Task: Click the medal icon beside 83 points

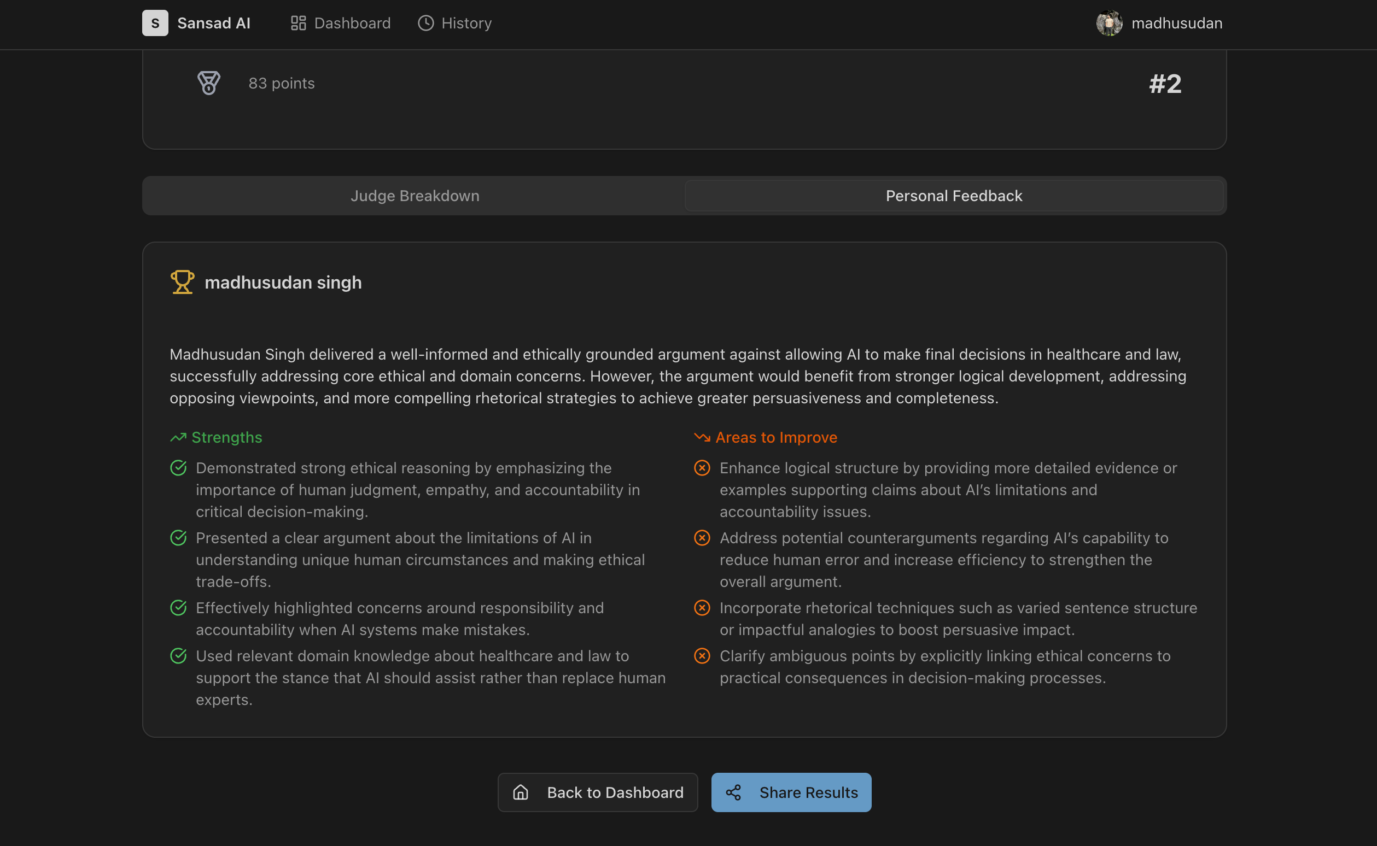Action: tap(209, 83)
